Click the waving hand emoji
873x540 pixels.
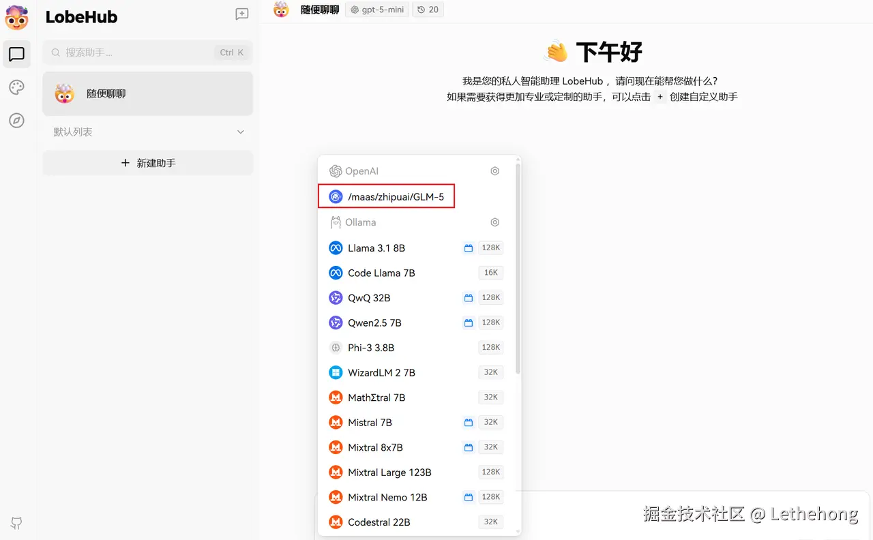click(556, 52)
